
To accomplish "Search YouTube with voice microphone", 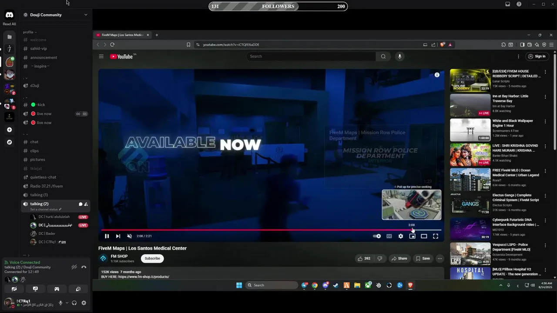I will pos(399,56).
